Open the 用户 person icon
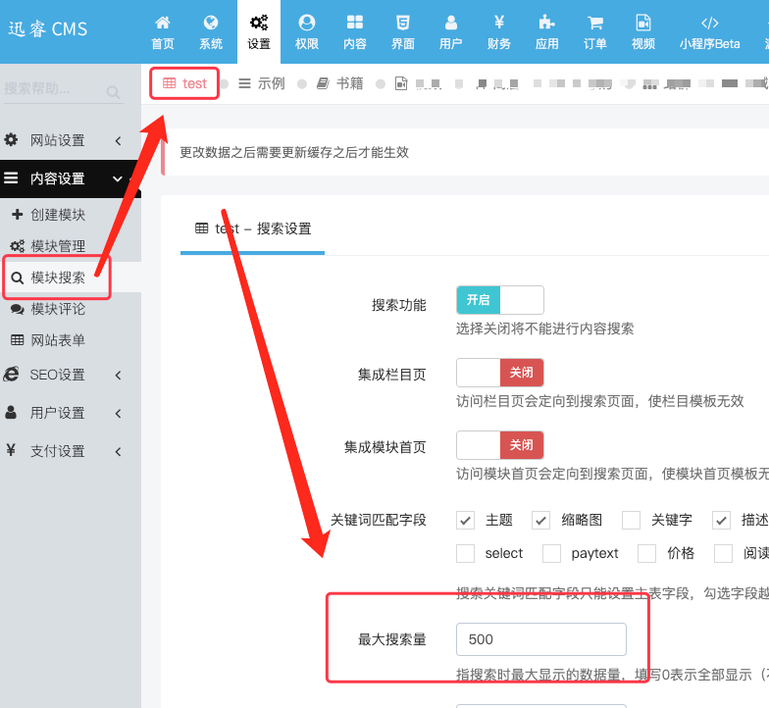Viewport: 769px width, 708px height. click(x=451, y=23)
